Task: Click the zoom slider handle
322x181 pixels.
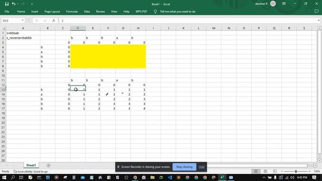Action: point(296,171)
